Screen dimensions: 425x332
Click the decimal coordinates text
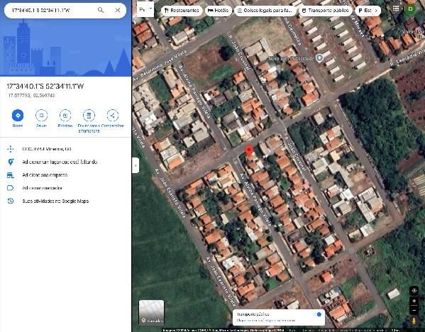coord(31,95)
